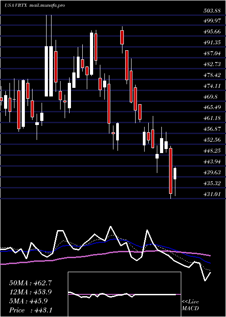Image resolution: width=226 pixels, height=317 pixels.
Task: Select the 469.8 price axis label
Action: [x=211, y=97]
